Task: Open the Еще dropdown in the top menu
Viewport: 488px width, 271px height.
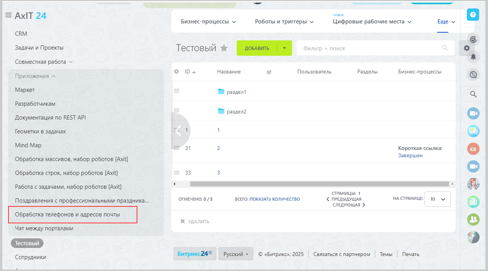Action: [x=446, y=22]
